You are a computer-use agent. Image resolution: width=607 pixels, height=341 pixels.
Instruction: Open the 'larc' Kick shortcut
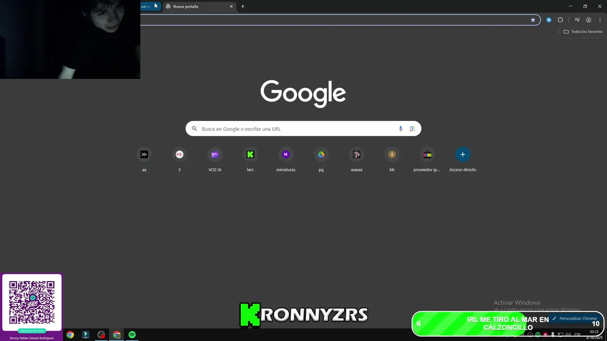pos(250,159)
